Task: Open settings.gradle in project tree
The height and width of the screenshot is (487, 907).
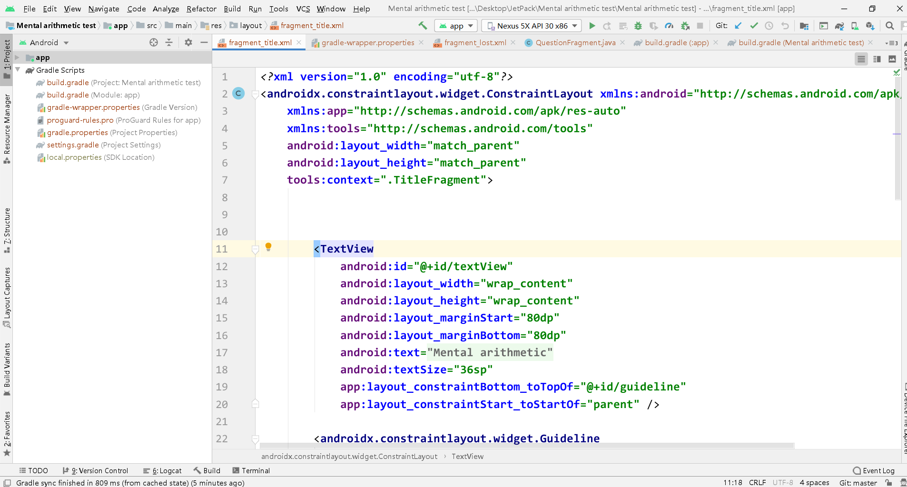Action: coord(99,145)
